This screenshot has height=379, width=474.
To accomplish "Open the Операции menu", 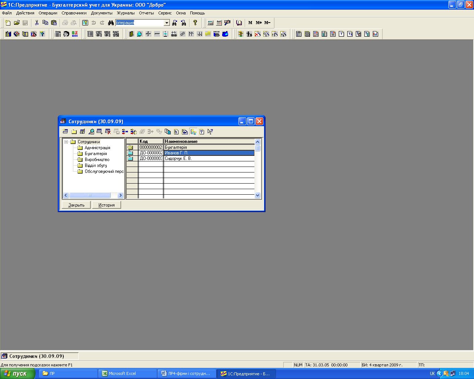I will (48, 13).
